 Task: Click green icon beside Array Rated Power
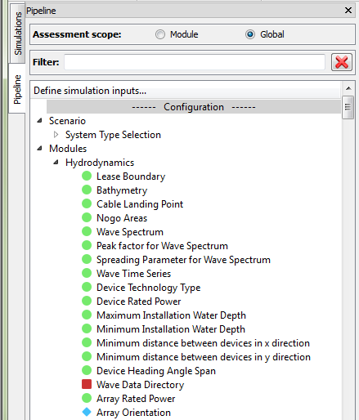(87, 398)
